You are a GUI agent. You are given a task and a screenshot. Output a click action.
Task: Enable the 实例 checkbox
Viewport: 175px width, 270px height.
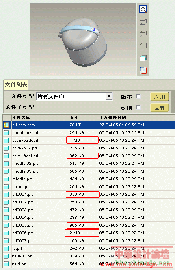[138, 108]
